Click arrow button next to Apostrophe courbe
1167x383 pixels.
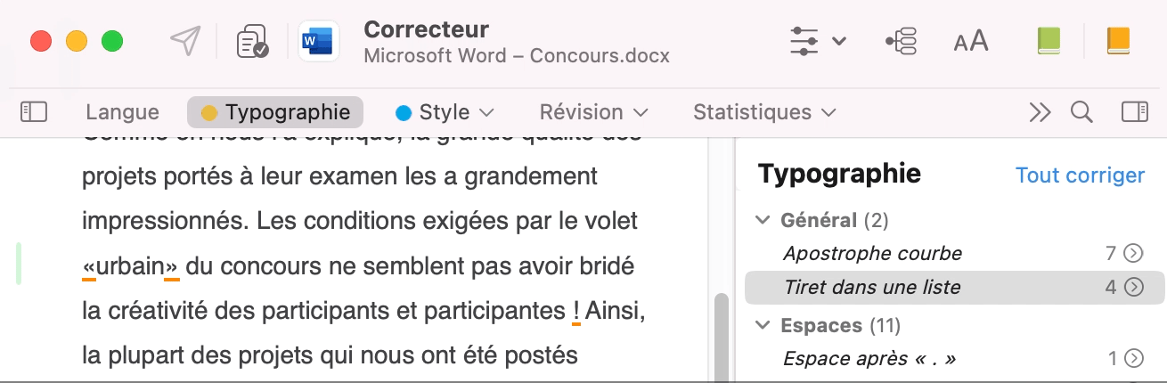pyautogui.click(x=1133, y=254)
